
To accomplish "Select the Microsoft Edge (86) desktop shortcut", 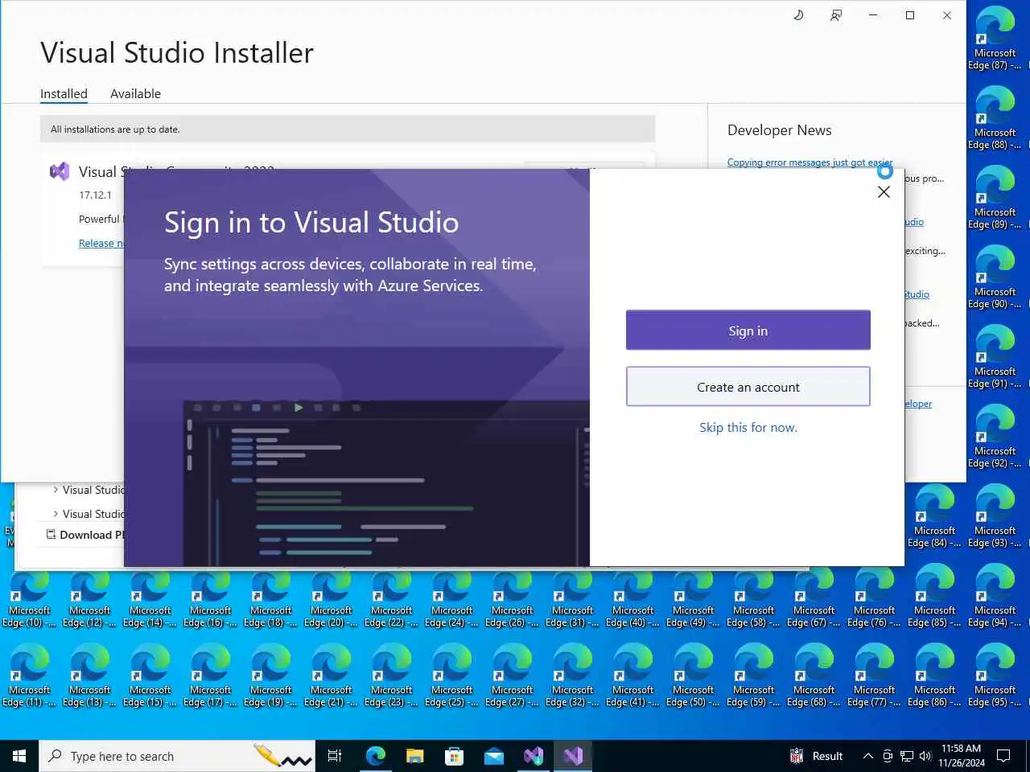I will coord(934,675).
